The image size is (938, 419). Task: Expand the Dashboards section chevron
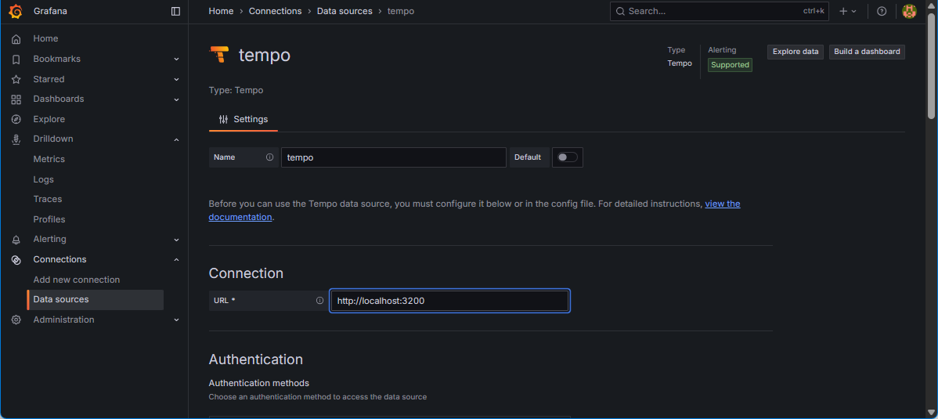tap(176, 99)
